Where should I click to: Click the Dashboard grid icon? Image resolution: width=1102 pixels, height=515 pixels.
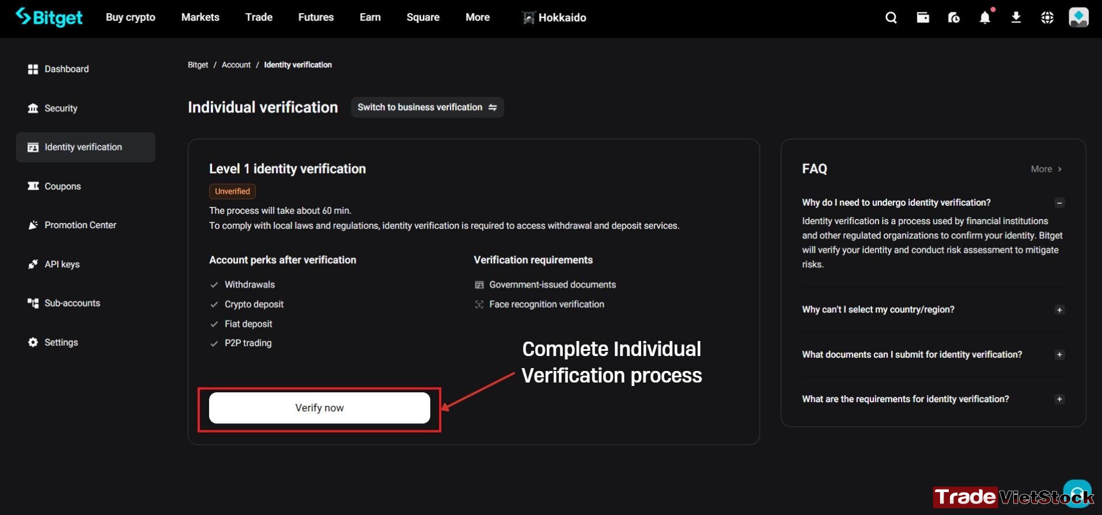(33, 69)
